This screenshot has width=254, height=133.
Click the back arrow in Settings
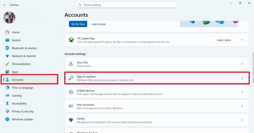4,5
